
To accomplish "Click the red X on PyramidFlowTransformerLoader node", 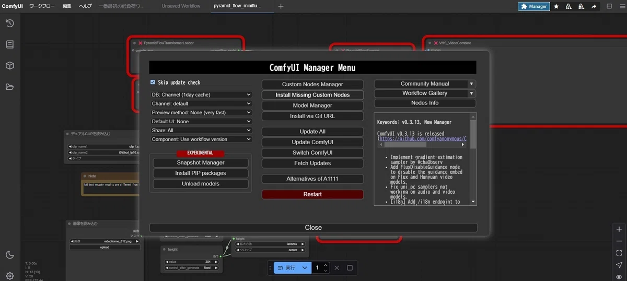I will coord(140,43).
